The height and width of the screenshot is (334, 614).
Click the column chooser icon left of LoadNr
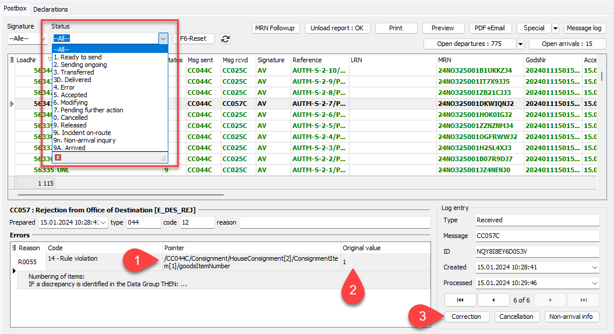click(x=11, y=60)
